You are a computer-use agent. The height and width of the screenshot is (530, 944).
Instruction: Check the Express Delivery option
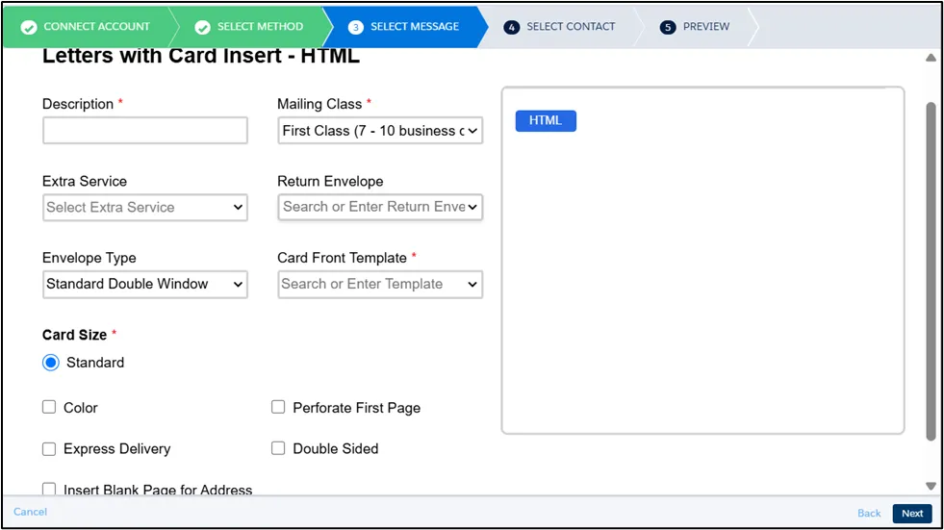49,448
